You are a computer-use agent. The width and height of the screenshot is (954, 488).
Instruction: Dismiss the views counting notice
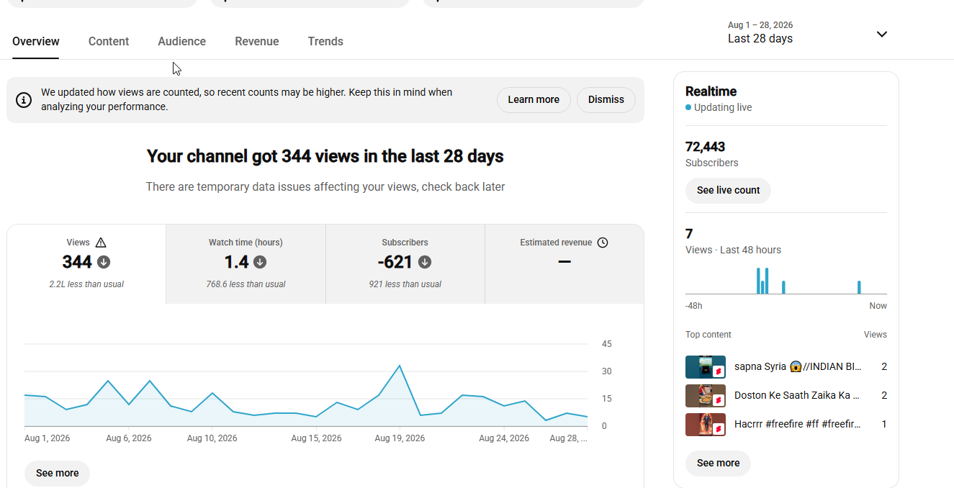[606, 100]
